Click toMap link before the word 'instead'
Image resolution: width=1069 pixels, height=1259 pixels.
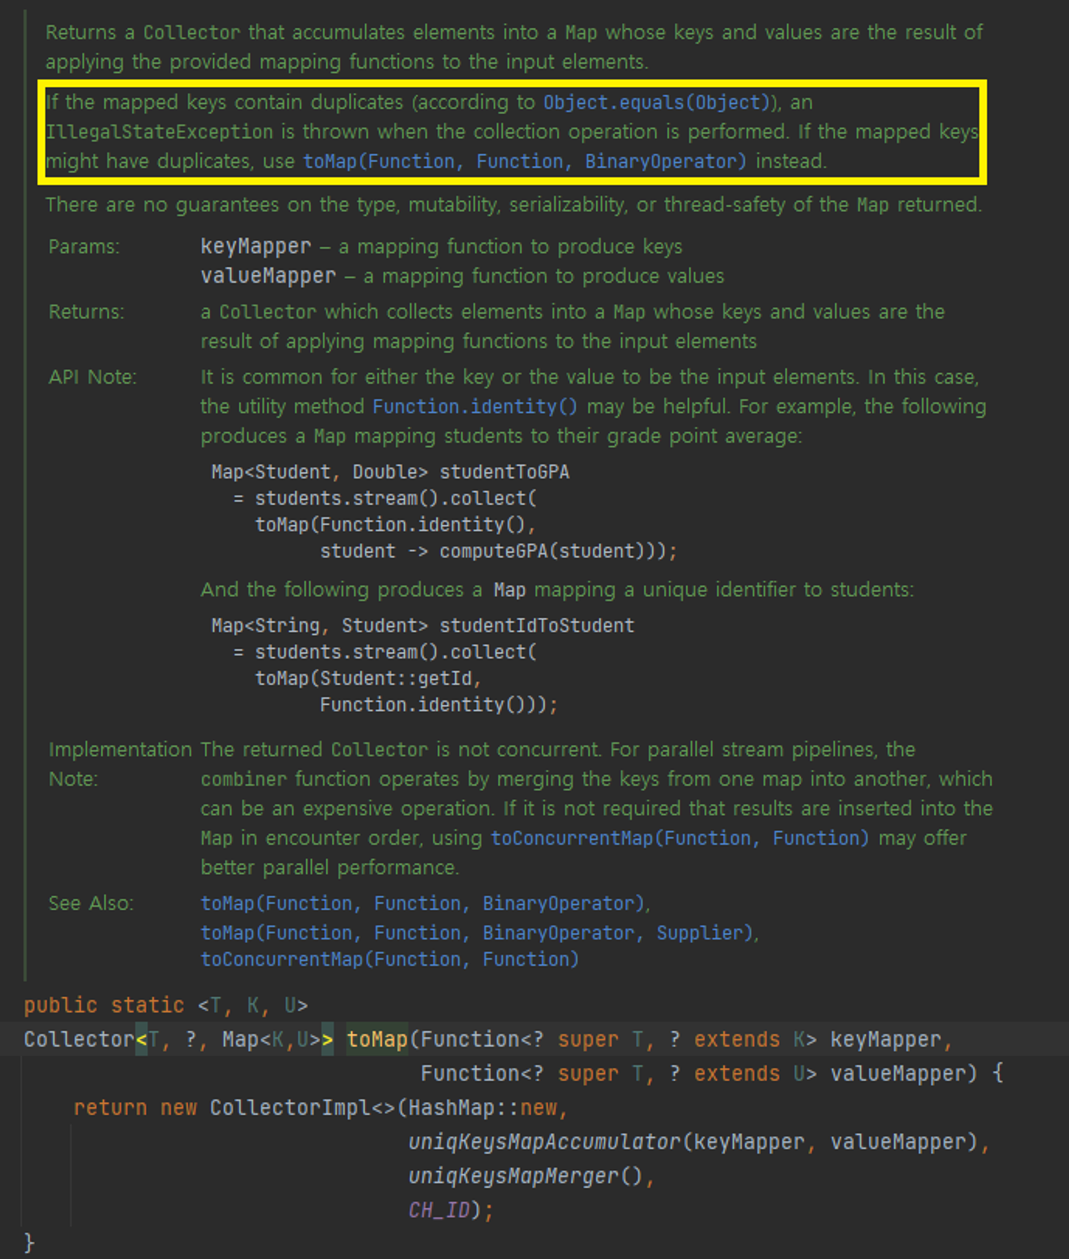(x=524, y=162)
